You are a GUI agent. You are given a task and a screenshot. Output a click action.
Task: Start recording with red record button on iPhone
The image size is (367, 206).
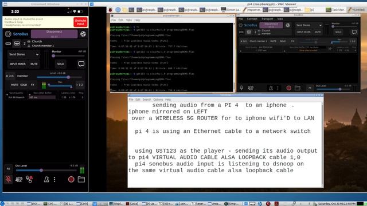click(71, 179)
